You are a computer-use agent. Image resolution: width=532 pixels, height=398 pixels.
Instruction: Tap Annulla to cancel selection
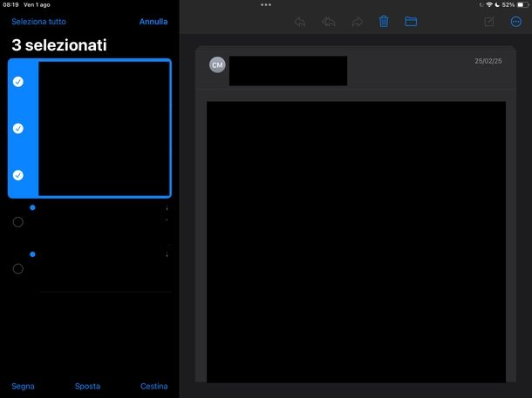153,22
